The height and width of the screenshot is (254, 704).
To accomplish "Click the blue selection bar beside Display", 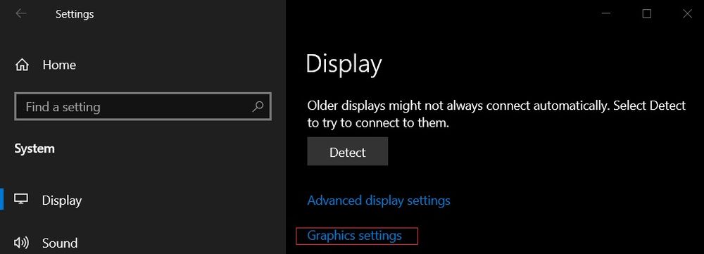I will pyautogui.click(x=2, y=199).
